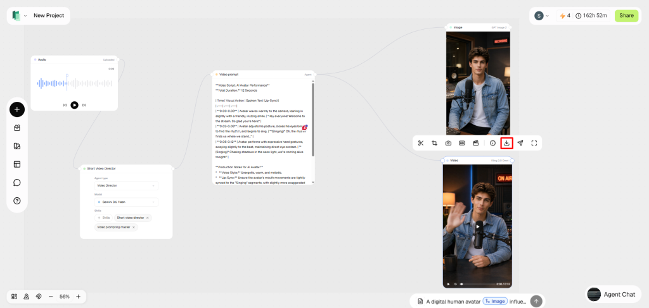This screenshot has width=649, height=308.
Task: Open the dropdown arrow next to app logo
Action: click(x=25, y=16)
